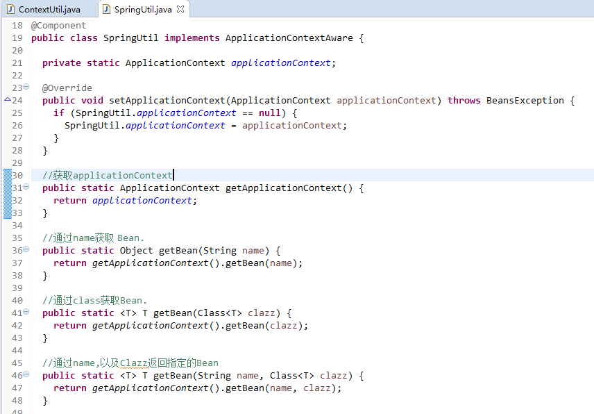Screen dimensions: 594x414
Task: Click line number 40 in the ruler
Action: (x=17, y=300)
